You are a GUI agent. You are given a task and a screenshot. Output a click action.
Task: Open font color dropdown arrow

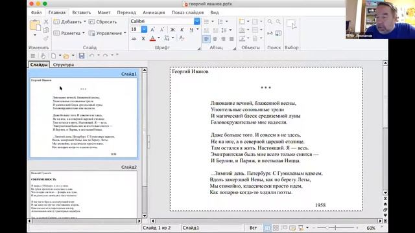coord(158,38)
